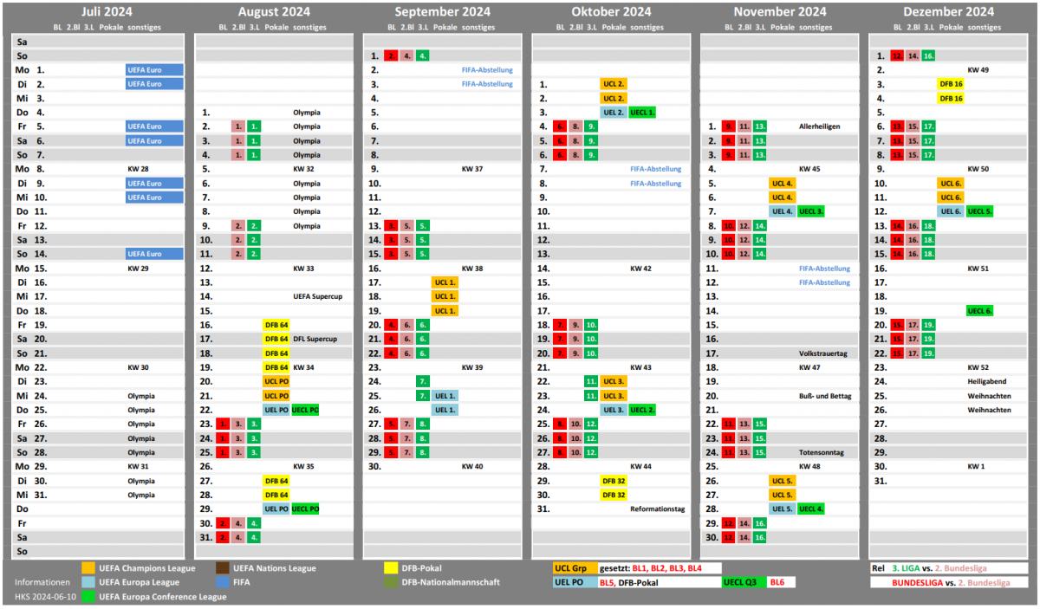Image resolution: width=1040 pixels, height=609 pixels.
Task: Click the orange UEFA Champions League legend swatch
Action: pyautogui.click(x=88, y=567)
